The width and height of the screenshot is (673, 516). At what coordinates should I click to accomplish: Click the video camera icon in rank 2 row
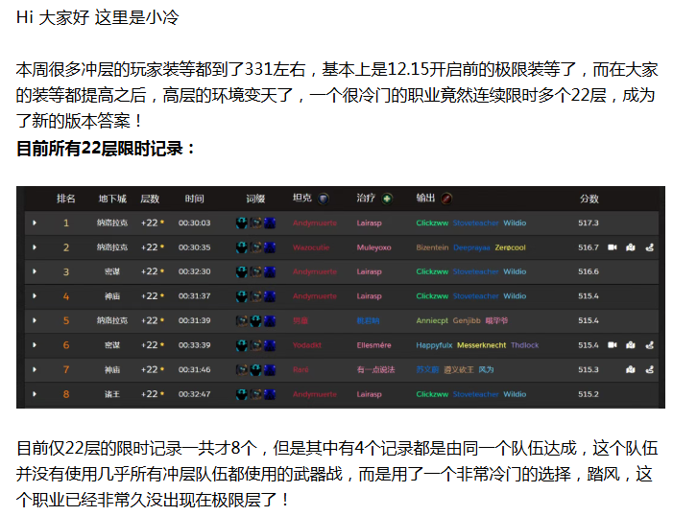(x=613, y=247)
